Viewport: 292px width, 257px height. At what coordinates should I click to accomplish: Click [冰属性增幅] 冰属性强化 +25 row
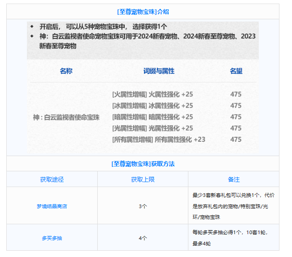(x=153, y=106)
